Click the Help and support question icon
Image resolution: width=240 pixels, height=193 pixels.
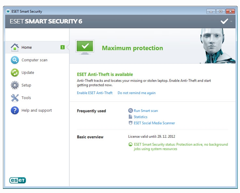coord(15,110)
